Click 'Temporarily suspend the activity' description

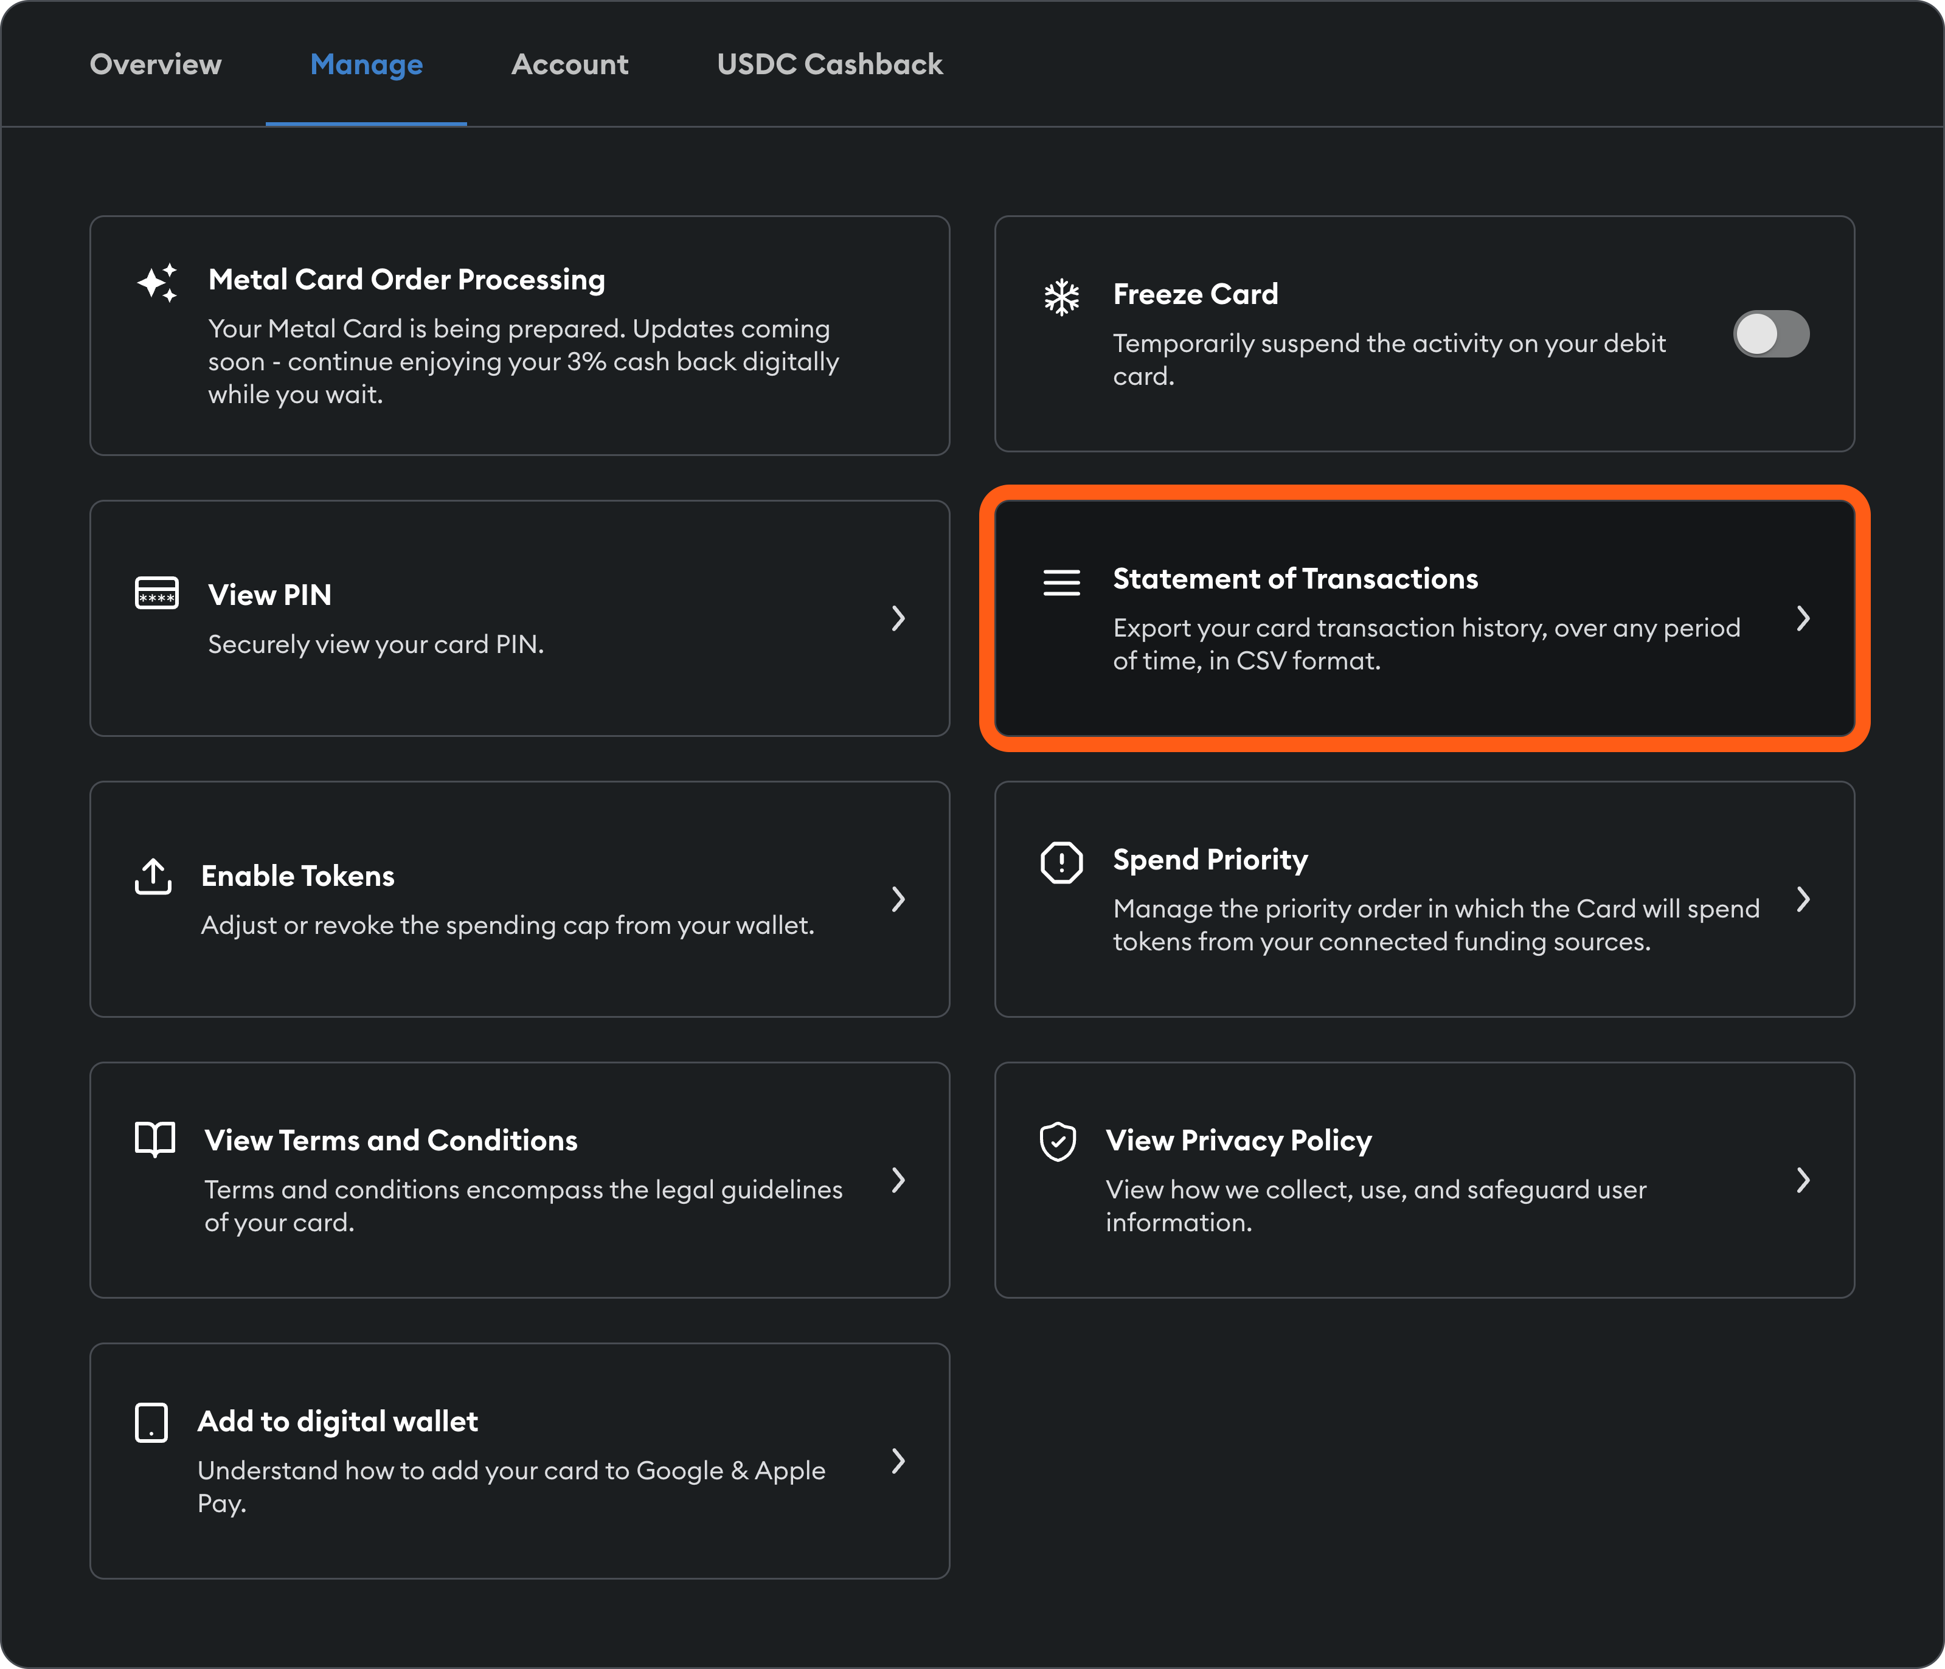point(1389,359)
